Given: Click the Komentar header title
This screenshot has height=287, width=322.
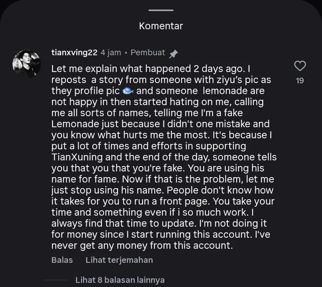Looking at the screenshot, I should click(161, 26).
